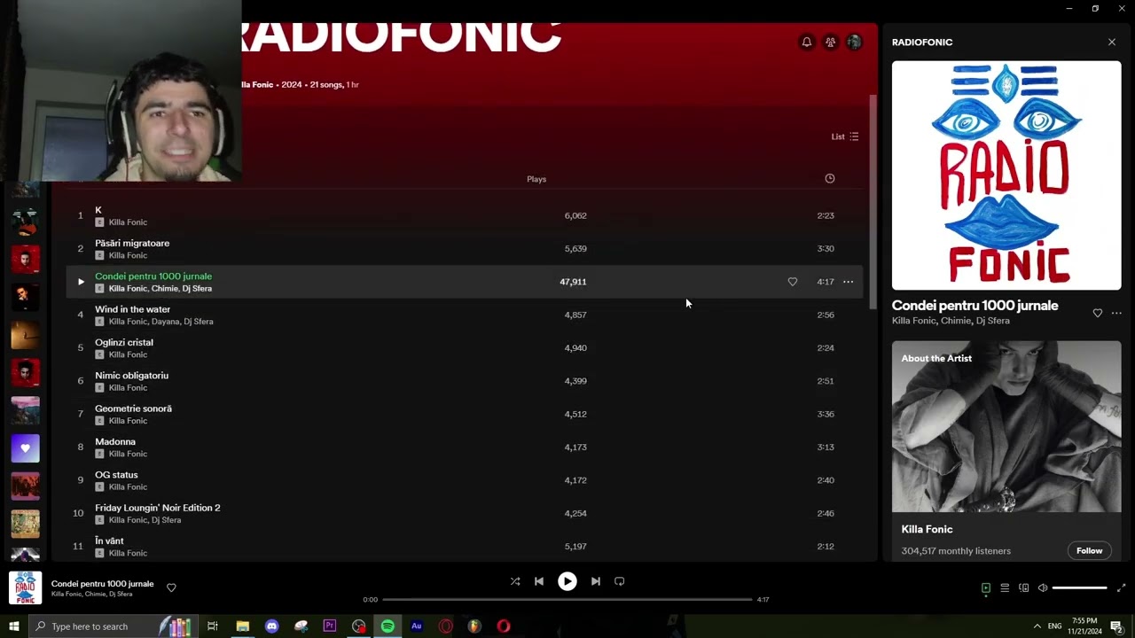This screenshot has width=1135, height=638.
Task: Open the liked songs purple heart playlist
Action: (25, 448)
